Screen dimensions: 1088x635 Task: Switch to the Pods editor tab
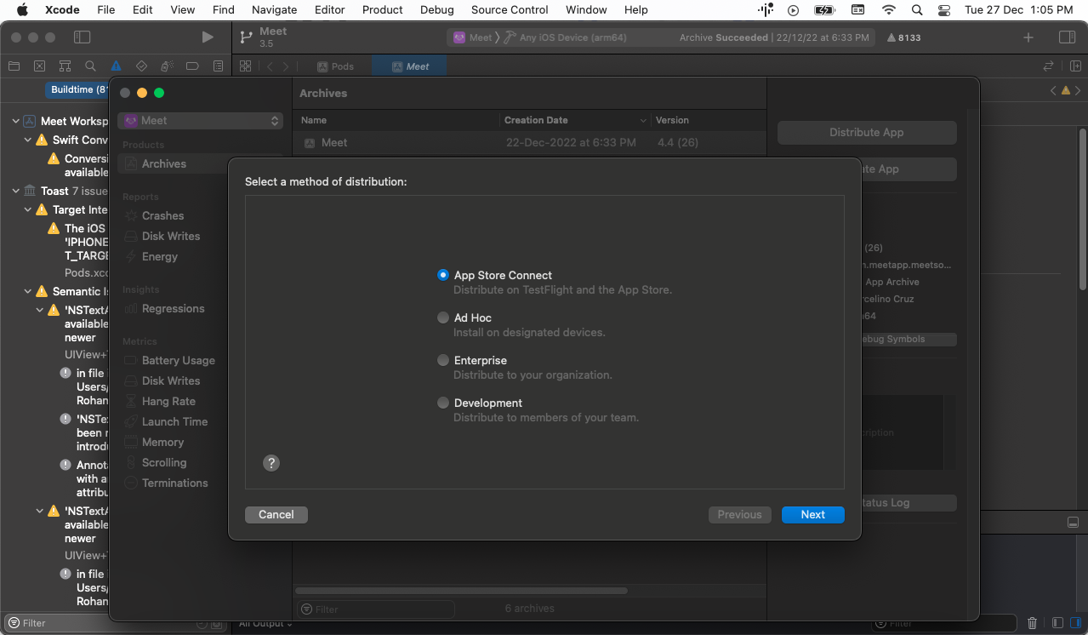335,66
